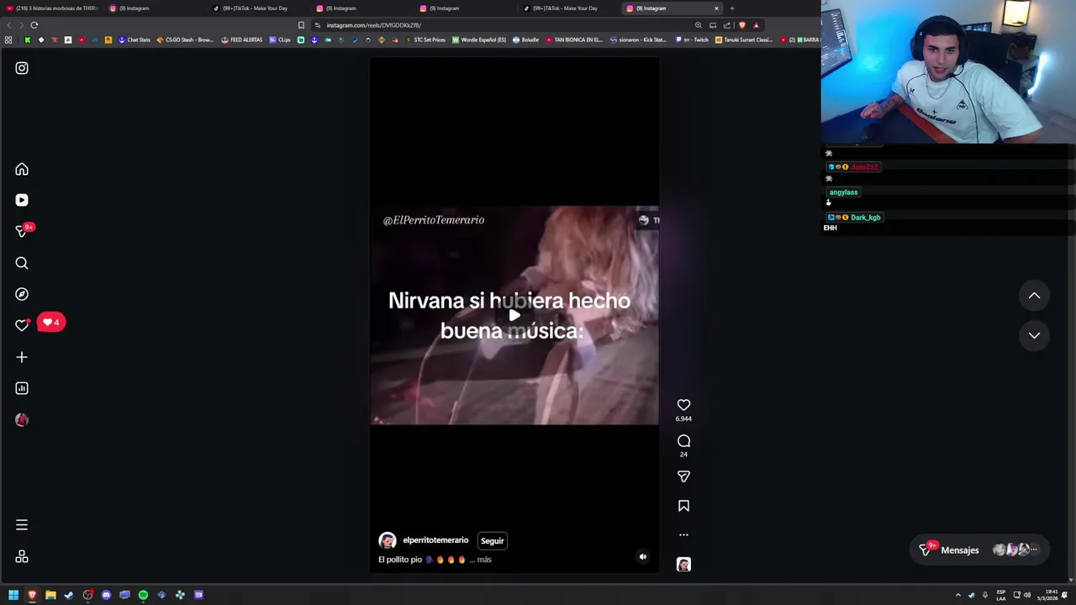Viewport: 1076px width, 605px height.
Task: Like the reel with 6.944 likes
Action: pyautogui.click(x=683, y=405)
